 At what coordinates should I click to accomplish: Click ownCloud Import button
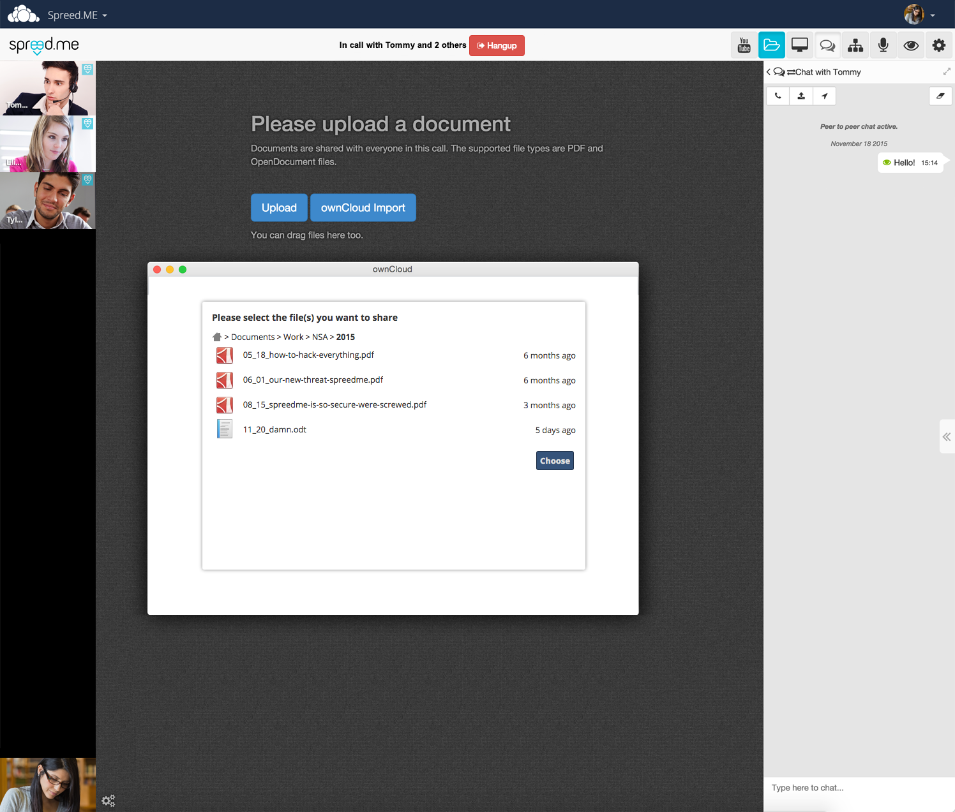click(363, 208)
